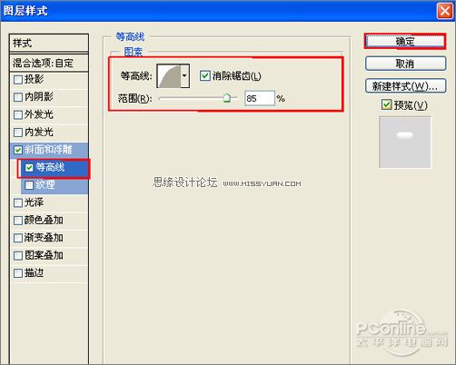Enable the 内发光 checkbox

pos(18,133)
